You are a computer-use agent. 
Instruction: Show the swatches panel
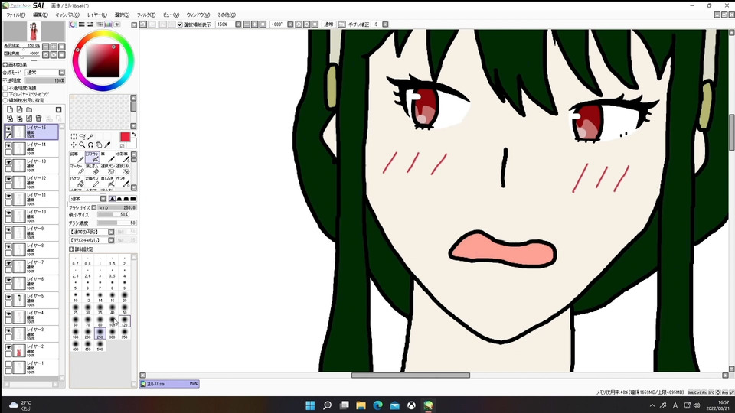pyautogui.click(x=108, y=24)
